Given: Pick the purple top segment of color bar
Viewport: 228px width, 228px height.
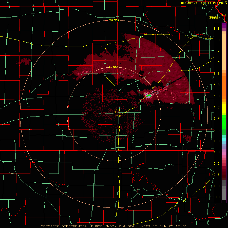Looking at the screenshot, I should 224,25.
